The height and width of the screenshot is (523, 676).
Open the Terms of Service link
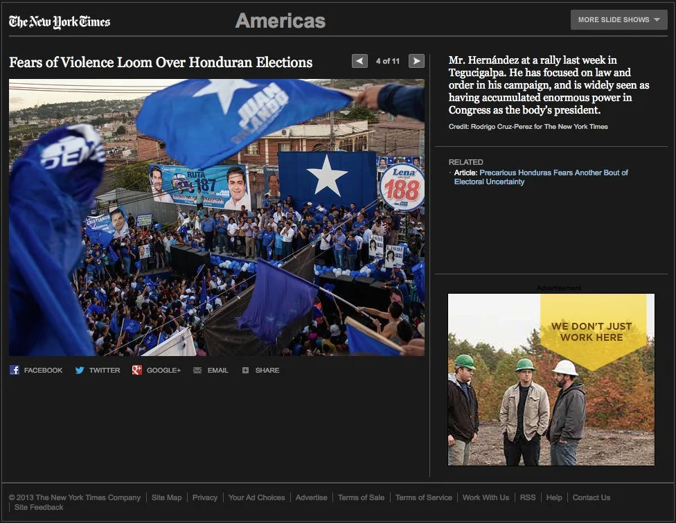pyautogui.click(x=423, y=497)
